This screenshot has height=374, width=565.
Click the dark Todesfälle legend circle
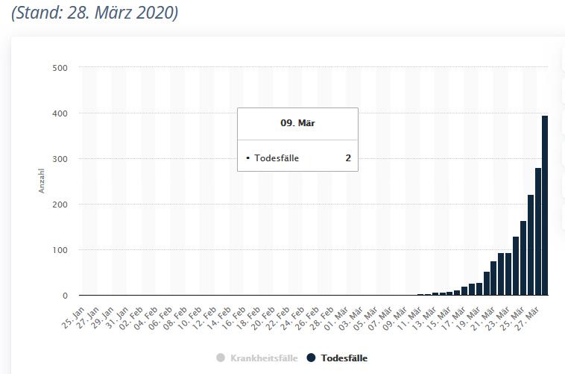pyautogui.click(x=311, y=358)
